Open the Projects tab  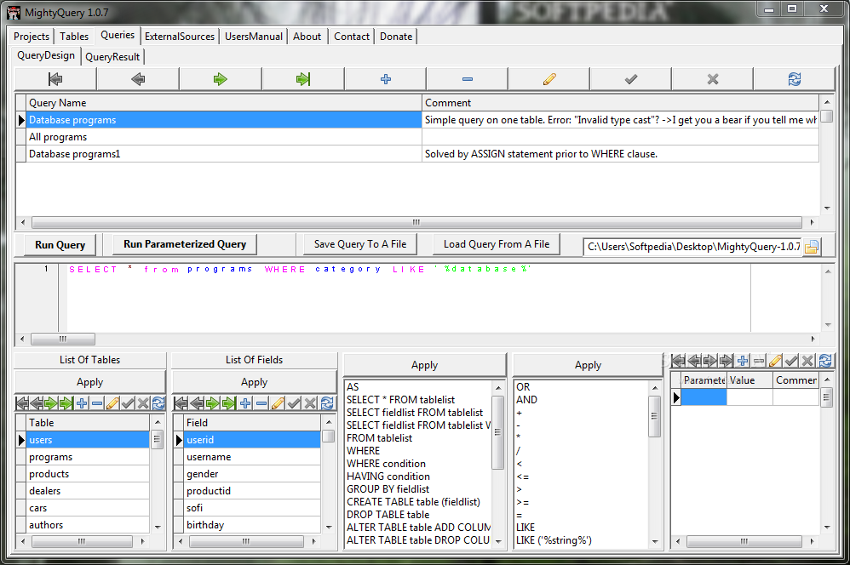[32, 37]
